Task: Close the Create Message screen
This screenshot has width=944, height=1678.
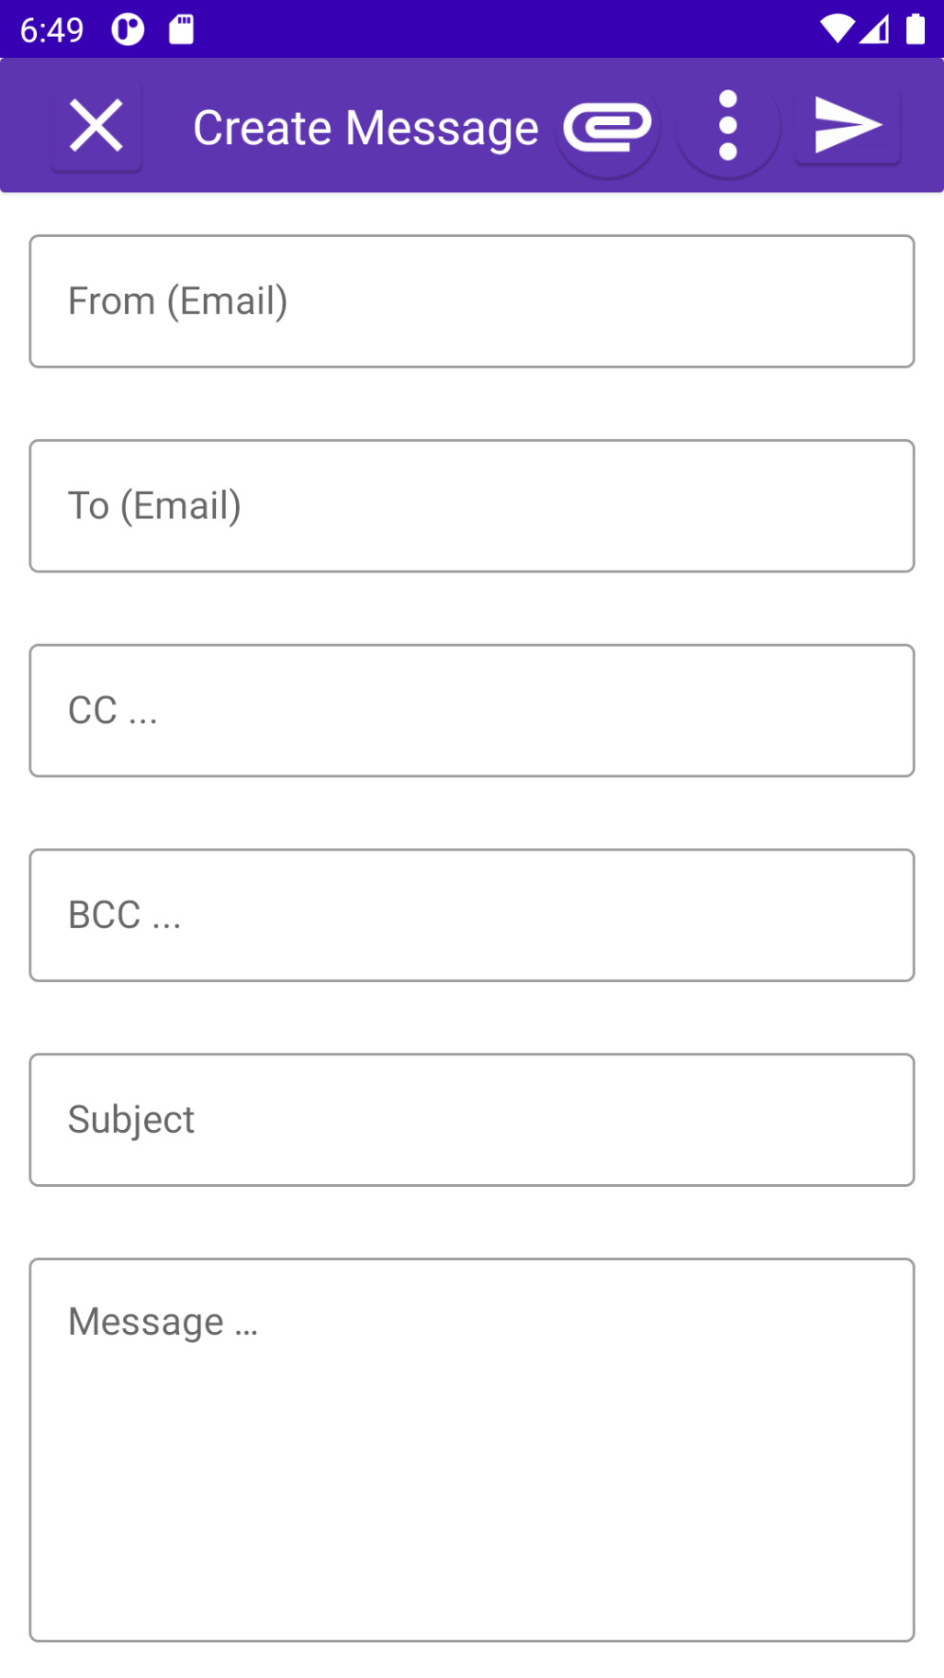Action: click(96, 126)
